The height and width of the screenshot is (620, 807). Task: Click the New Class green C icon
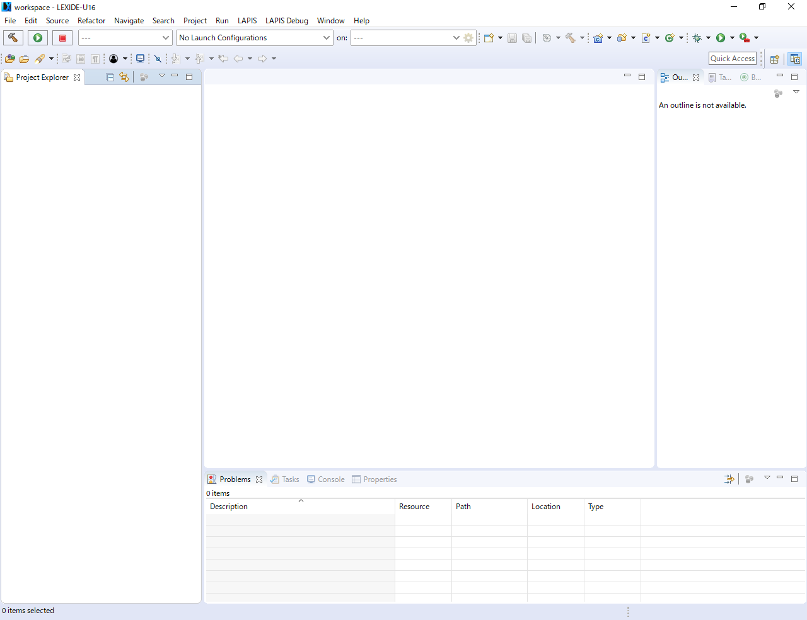point(670,38)
